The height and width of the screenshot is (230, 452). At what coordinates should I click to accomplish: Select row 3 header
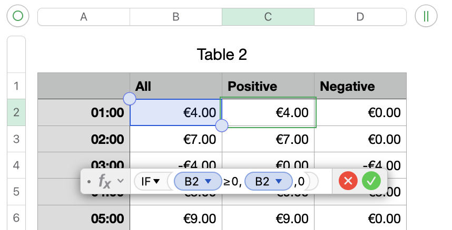click(x=16, y=139)
